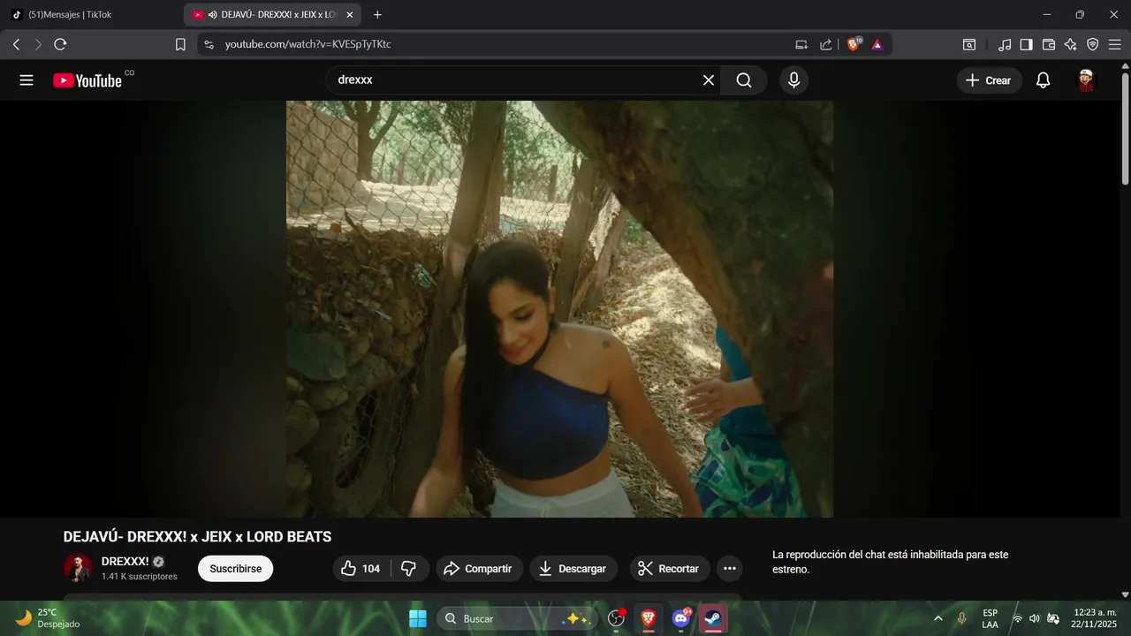Switch to the TikTok Mensajes tab

point(92,15)
